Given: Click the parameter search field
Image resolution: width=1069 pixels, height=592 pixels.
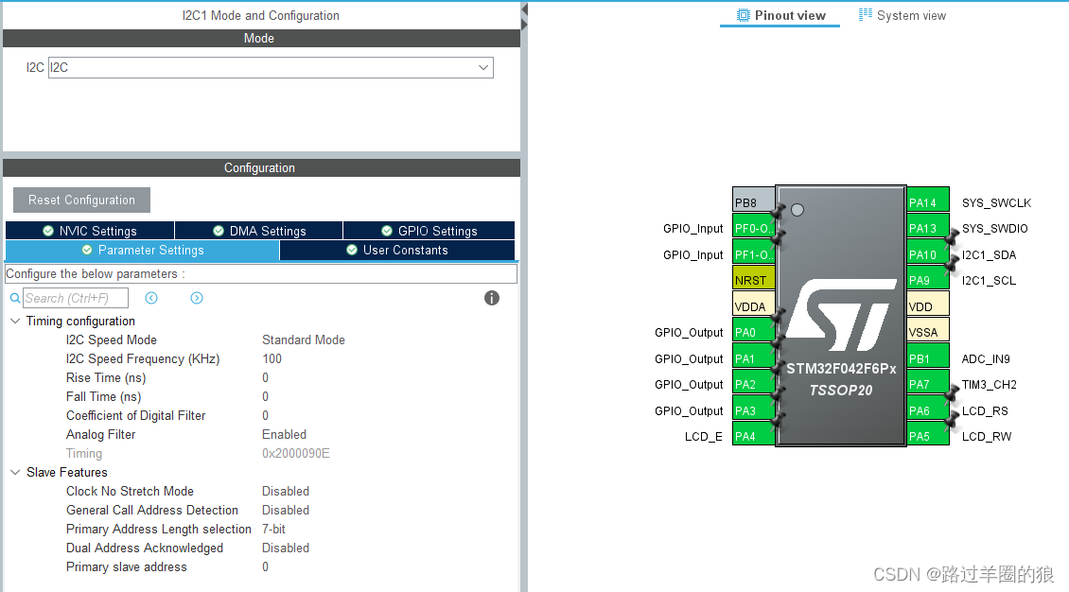Looking at the screenshot, I should coord(76,299).
